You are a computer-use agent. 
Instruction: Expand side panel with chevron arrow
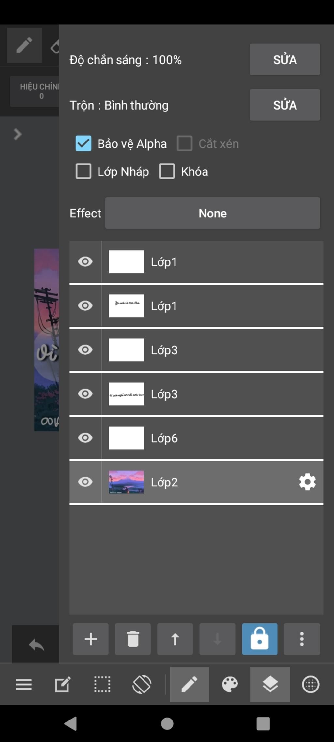[18, 134]
